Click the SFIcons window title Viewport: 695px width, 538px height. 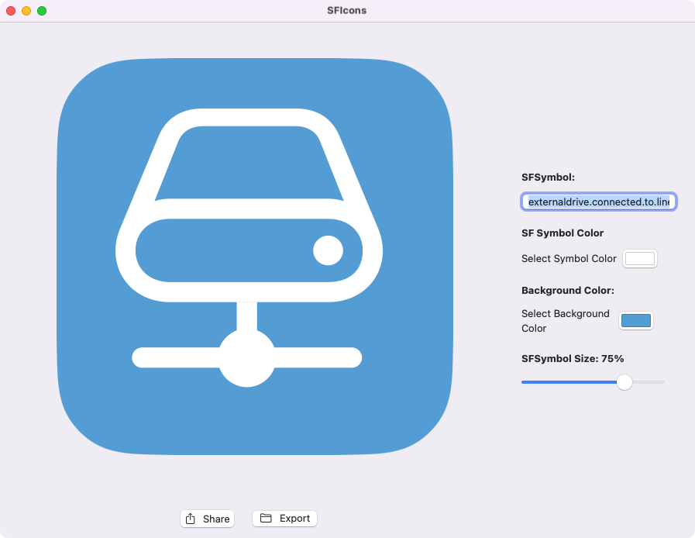346,11
